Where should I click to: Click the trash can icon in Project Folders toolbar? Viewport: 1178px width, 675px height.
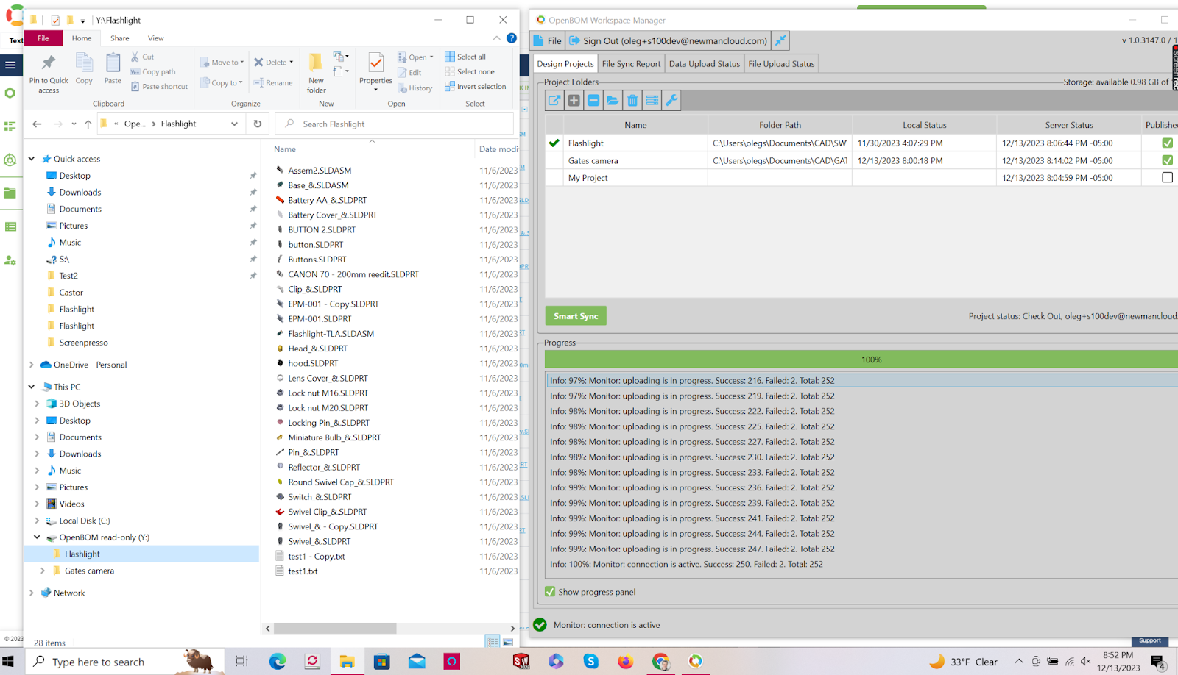coord(632,101)
